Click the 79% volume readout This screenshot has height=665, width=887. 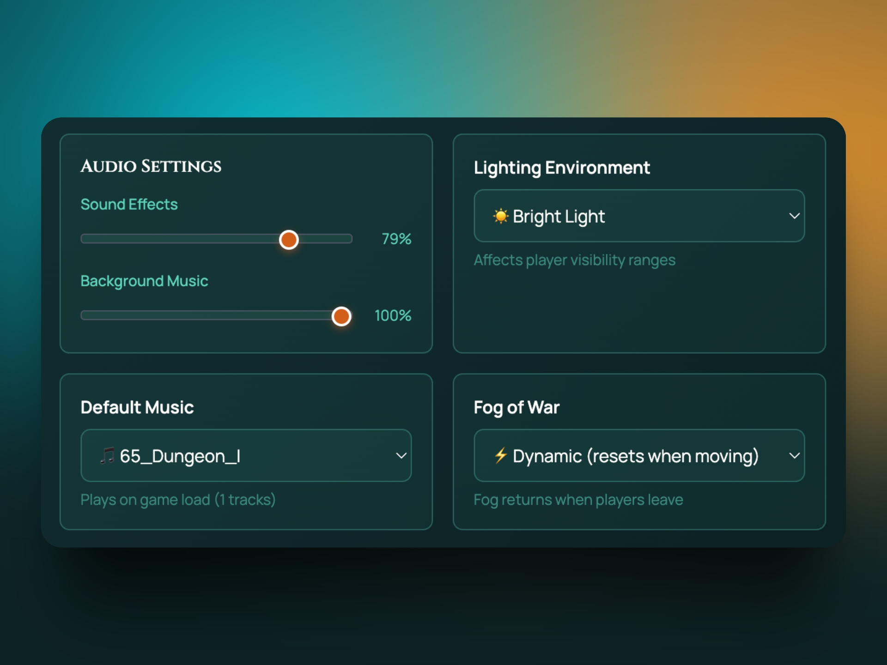click(x=396, y=239)
